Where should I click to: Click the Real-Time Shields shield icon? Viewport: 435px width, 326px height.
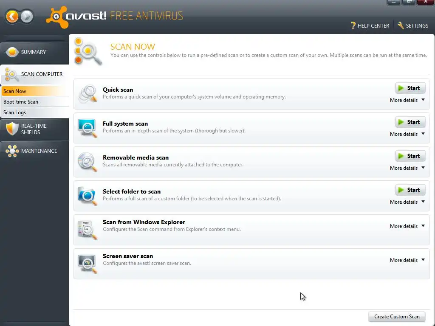point(12,129)
